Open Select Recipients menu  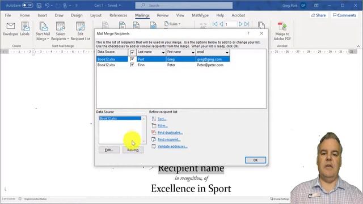point(60,31)
